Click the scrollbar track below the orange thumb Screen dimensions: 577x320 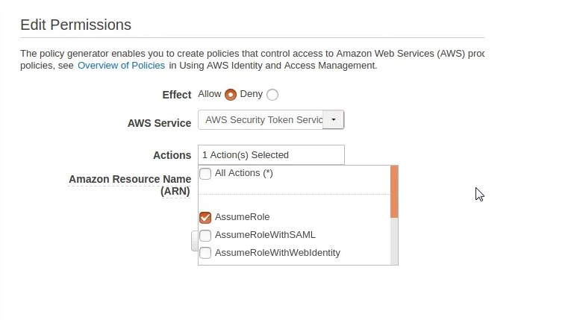[394, 241]
